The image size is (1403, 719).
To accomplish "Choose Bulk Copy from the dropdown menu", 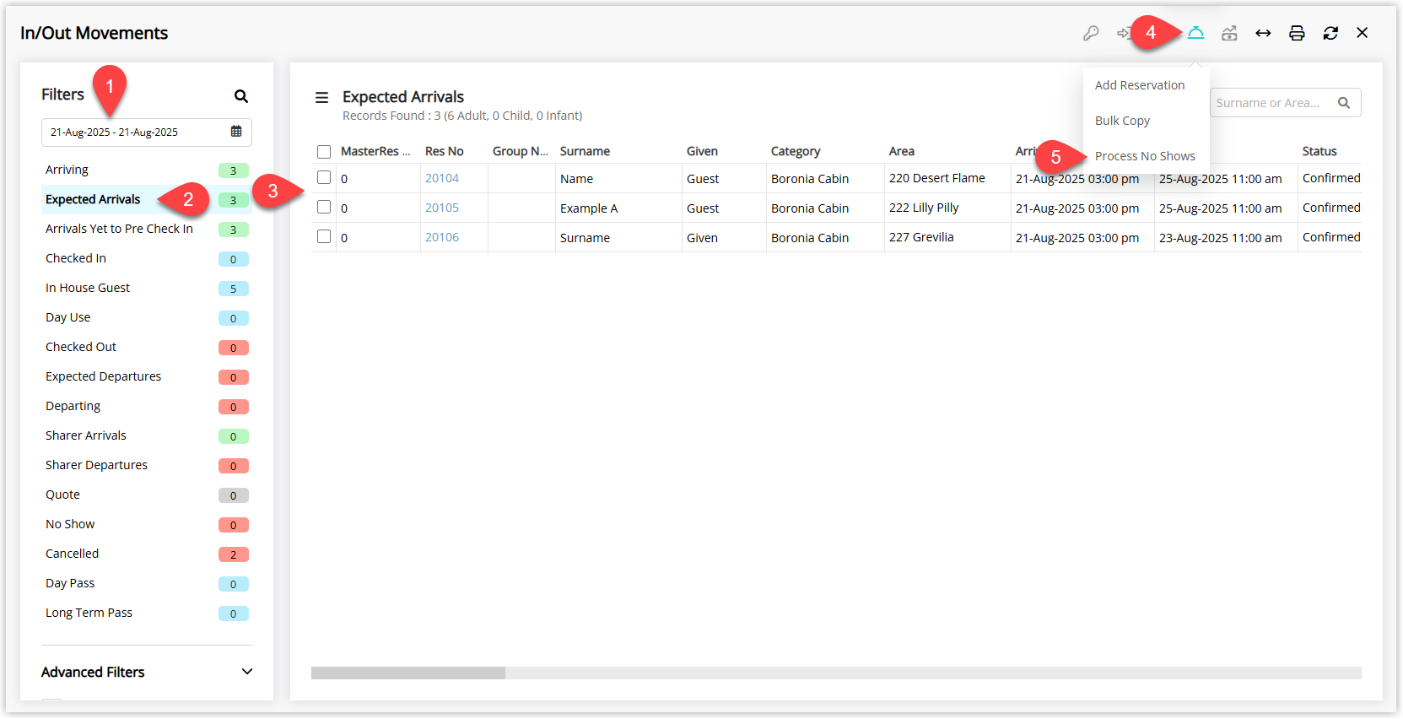I will [x=1122, y=121].
